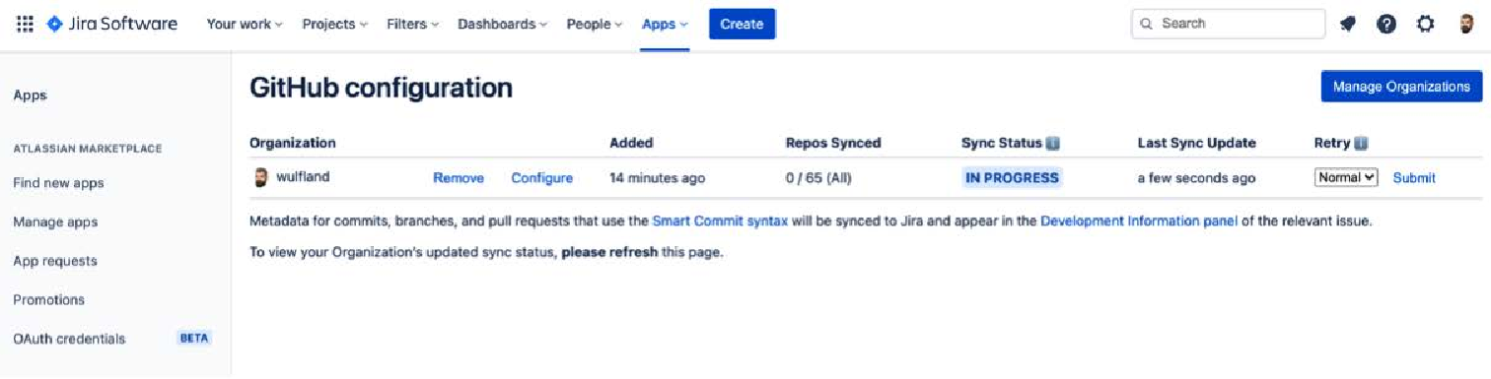1491x379 pixels.
Task: Click the Apps heading in sidebar
Action: (30, 95)
